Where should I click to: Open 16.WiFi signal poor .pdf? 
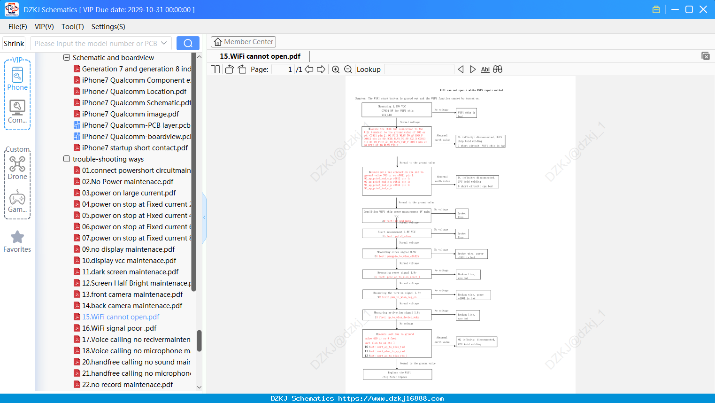(x=115, y=328)
